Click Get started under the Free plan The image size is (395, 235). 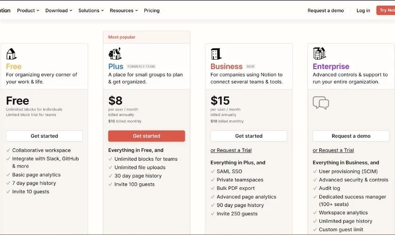[44, 136]
